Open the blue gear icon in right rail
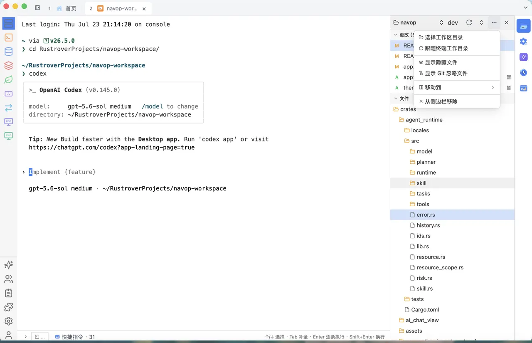 (x=524, y=41)
